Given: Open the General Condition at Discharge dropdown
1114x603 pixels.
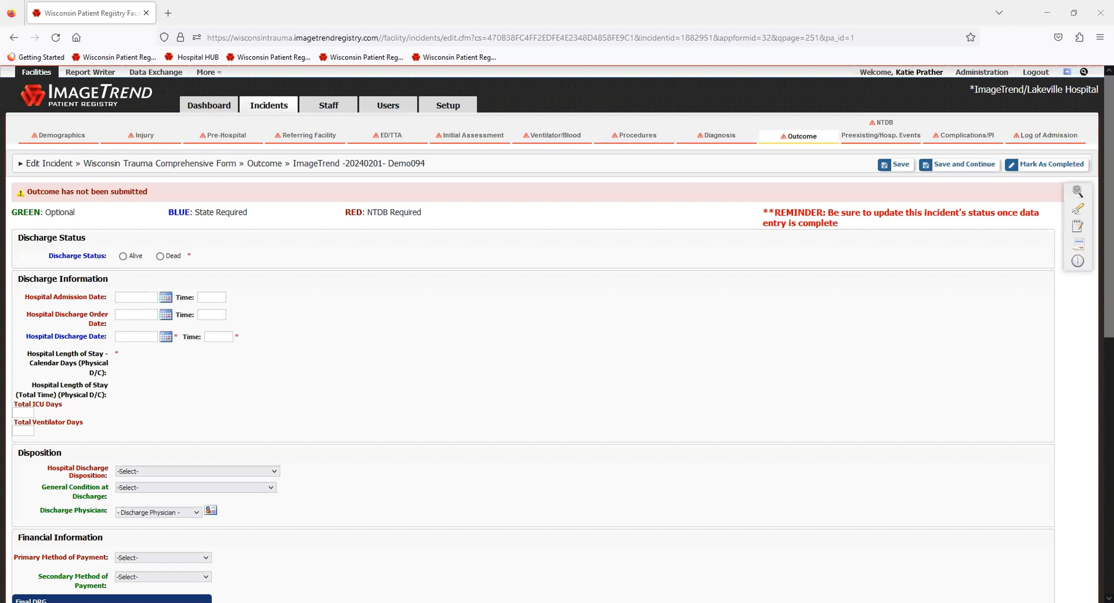Looking at the screenshot, I should tap(196, 488).
